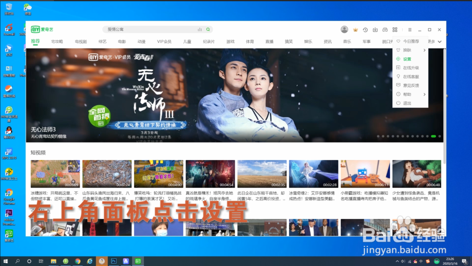This screenshot has height=266, width=472.
Task: Select 今日推荐 in dropdown menu
Action: click(411, 41)
